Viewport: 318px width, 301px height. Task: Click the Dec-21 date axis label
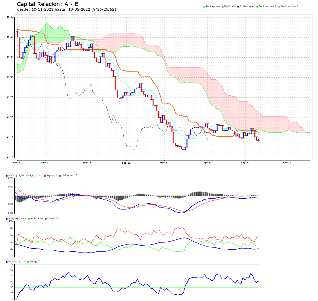point(45,163)
